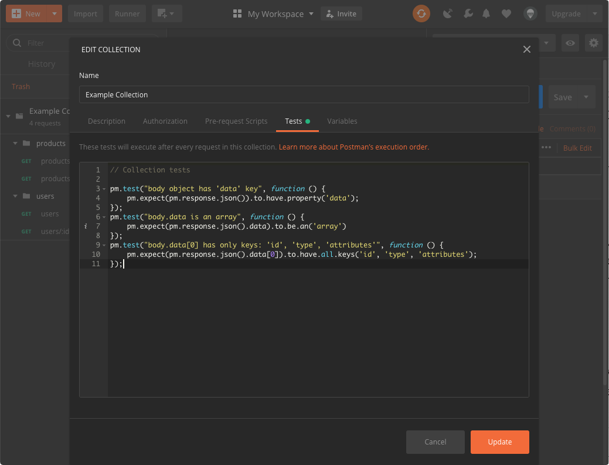Viewport: 609px width, 465px height.
Task: Open the Trash link
Action: 21,86
